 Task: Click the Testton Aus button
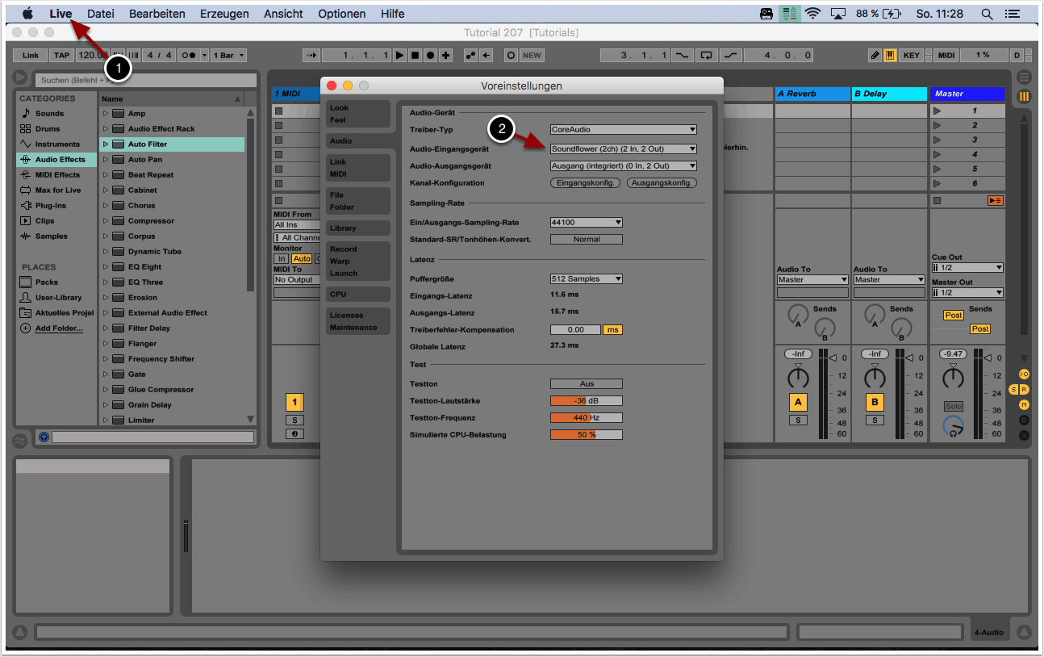pyautogui.click(x=586, y=383)
